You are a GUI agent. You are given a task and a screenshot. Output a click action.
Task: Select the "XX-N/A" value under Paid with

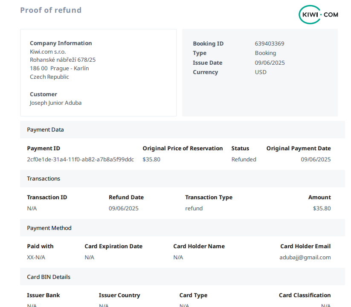pos(36,258)
